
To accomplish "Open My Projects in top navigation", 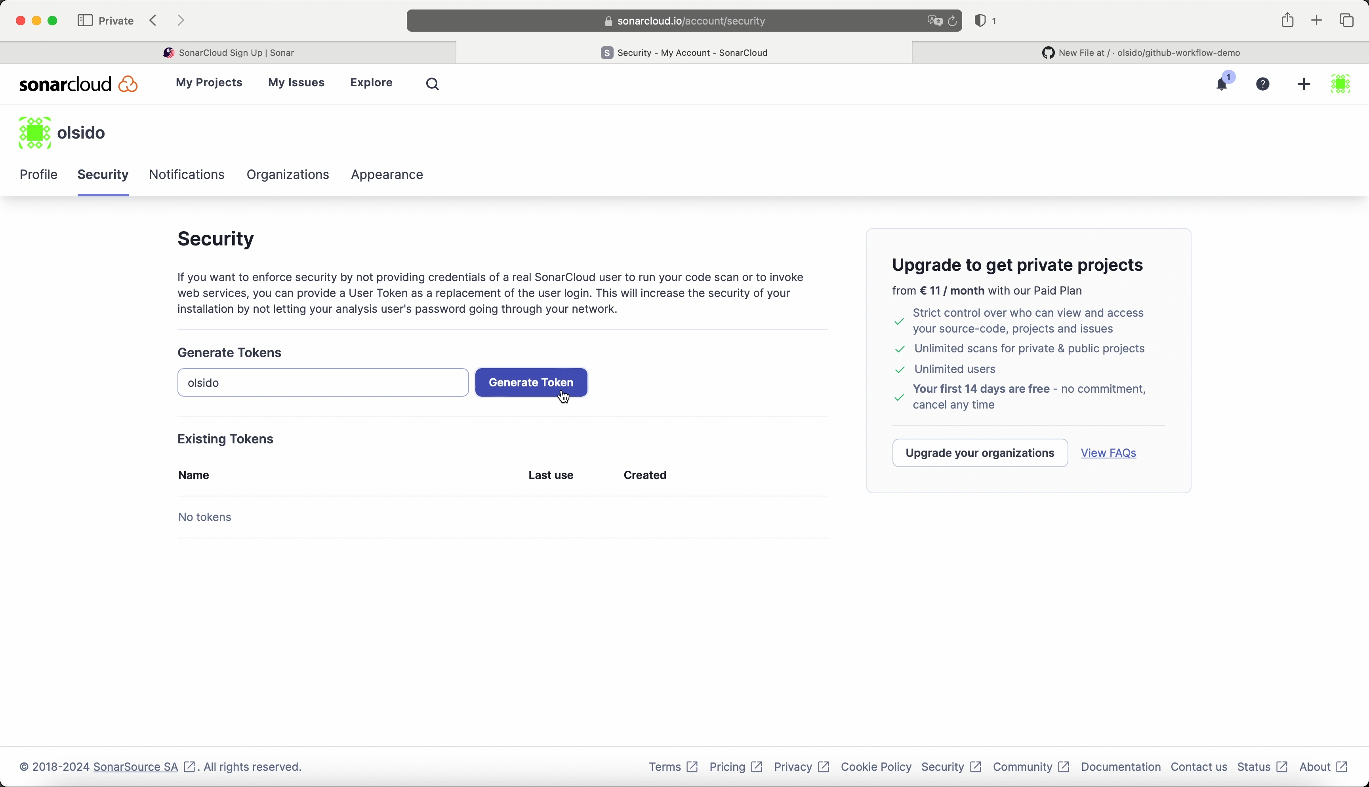I will coord(209,83).
